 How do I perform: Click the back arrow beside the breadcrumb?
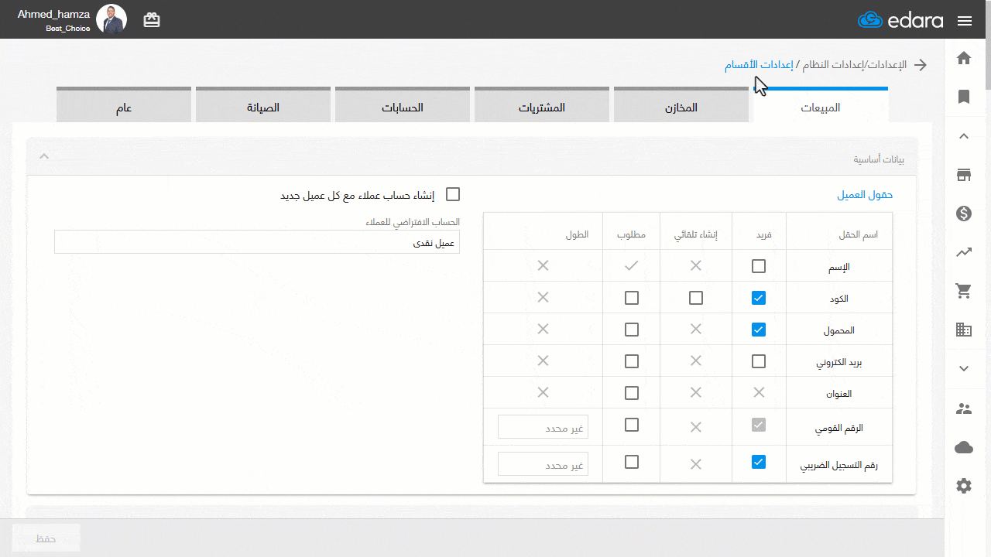pyautogui.click(x=921, y=65)
